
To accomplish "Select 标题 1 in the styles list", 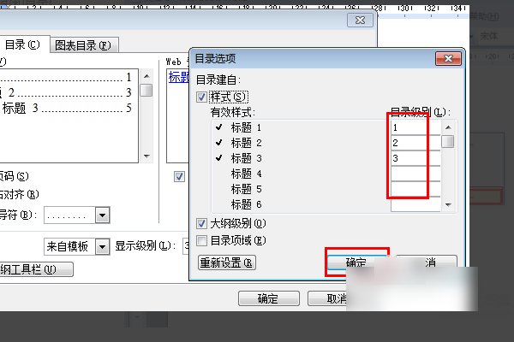I will click(246, 127).
